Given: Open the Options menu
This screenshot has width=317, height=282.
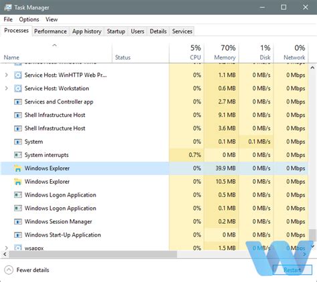Looking at the screenshot, I should (x=29, y=19).
